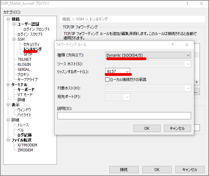Click the help question mark in forwarding rule dialog
Viewport: 209px width, 176px height.
(x=173, y=45)
